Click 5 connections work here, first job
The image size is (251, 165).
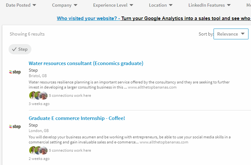70,96
